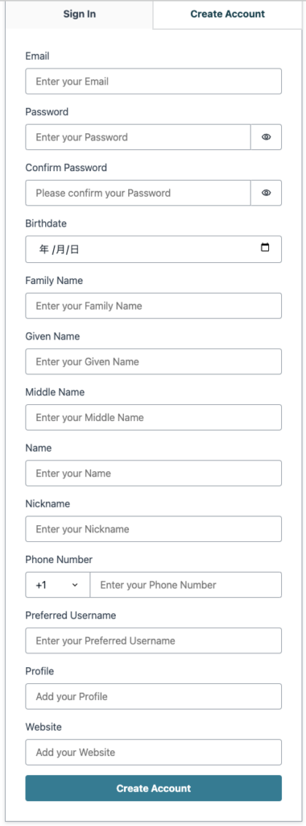Viewport: 306px width, 826px height.
Task: Focus the Website input field
Action: point(154,753)
